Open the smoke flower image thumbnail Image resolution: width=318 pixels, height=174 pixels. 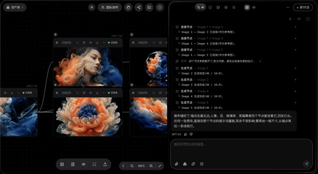[88, 117]
